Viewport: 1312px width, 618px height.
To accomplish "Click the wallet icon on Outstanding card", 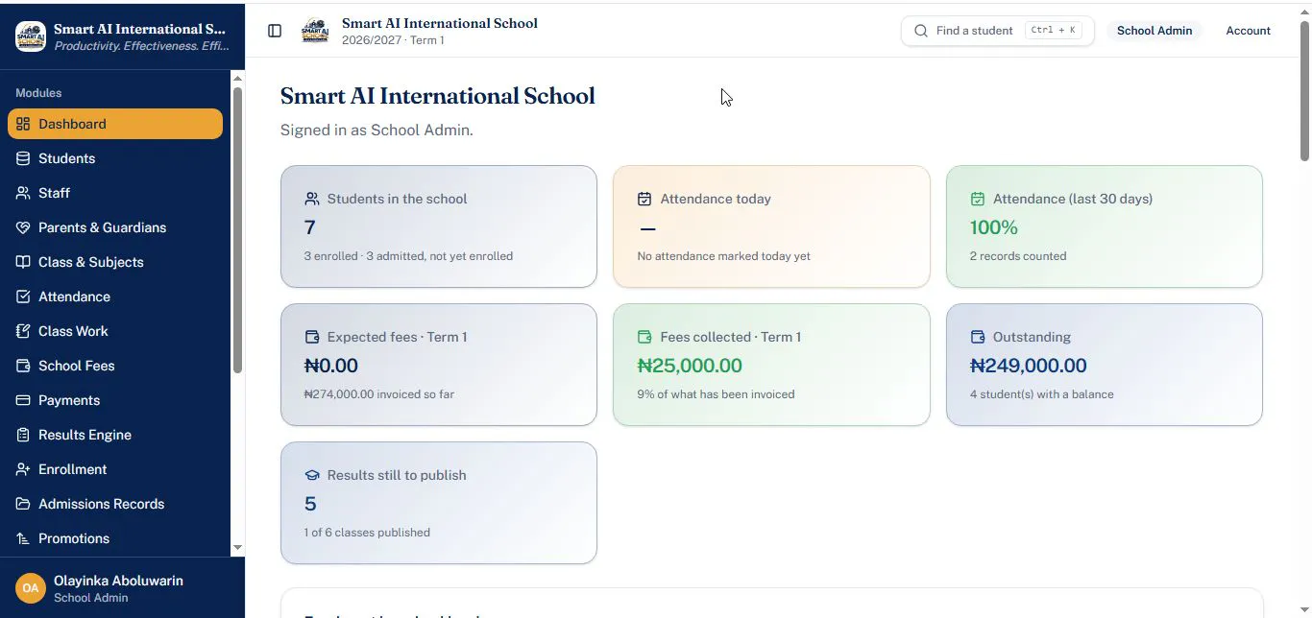I will (x=978, y=337).
